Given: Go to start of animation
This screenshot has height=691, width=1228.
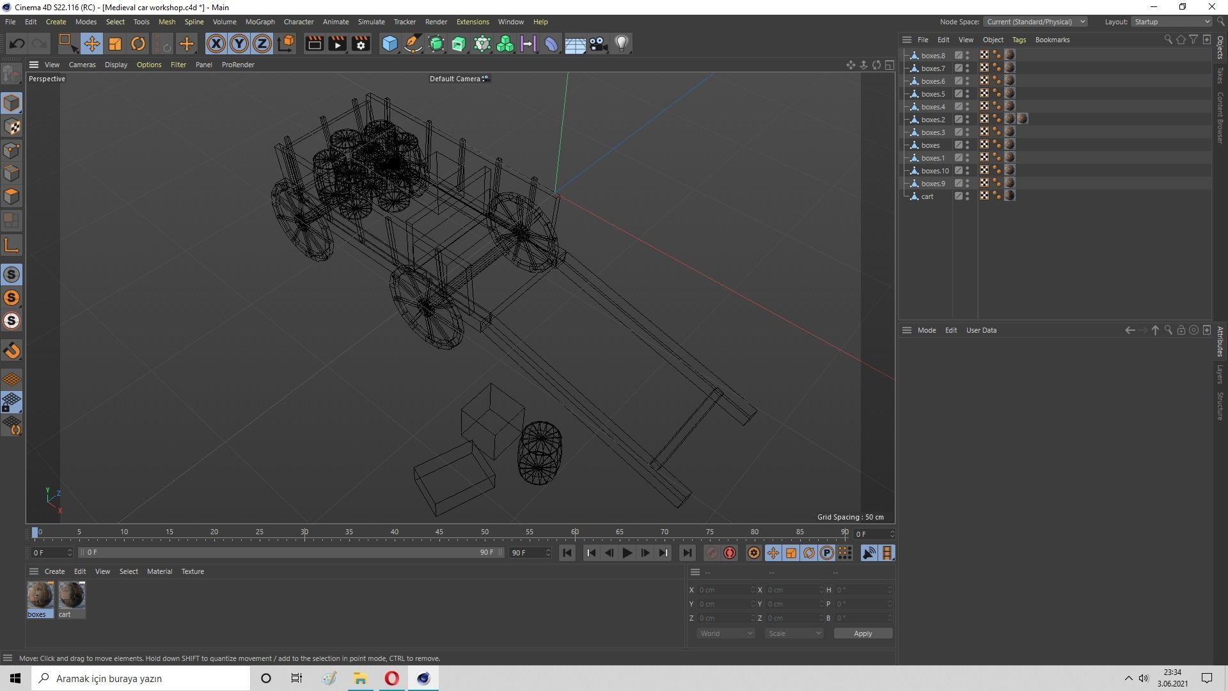Looking at the screenshot, I should tap(567, 553).
